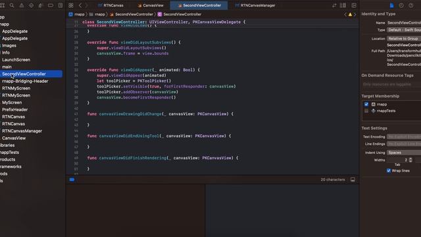This screenshot has height=237, width=421.
Task: Add an editor on the right
Action: (x=354, y=5)
